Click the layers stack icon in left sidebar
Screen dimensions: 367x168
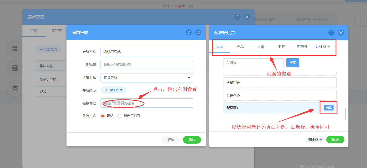click(x=15, y=88)
